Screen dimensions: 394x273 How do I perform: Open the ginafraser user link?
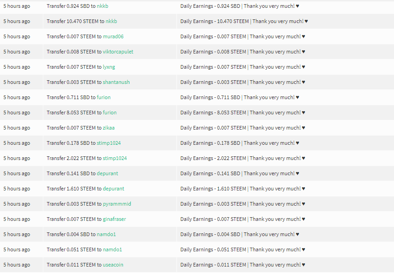coord(114,219)
